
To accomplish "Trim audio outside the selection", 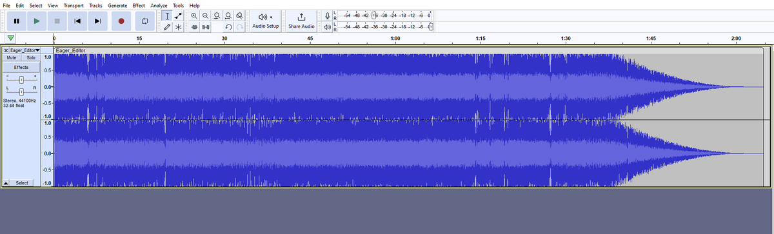I will pos(194,27).
